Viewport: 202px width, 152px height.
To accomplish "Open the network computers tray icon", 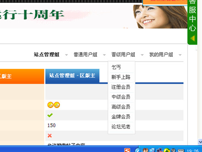I will pyautogui.click(x=152, y=150).
